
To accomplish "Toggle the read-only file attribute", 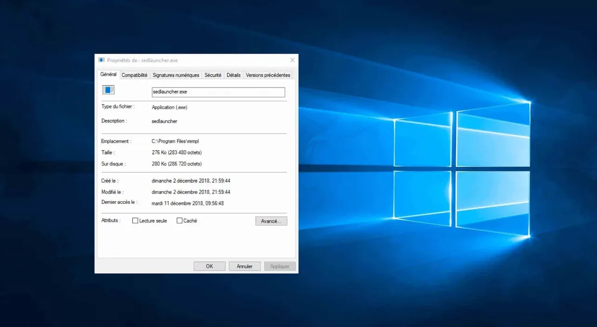I will (x=135, y=221).
